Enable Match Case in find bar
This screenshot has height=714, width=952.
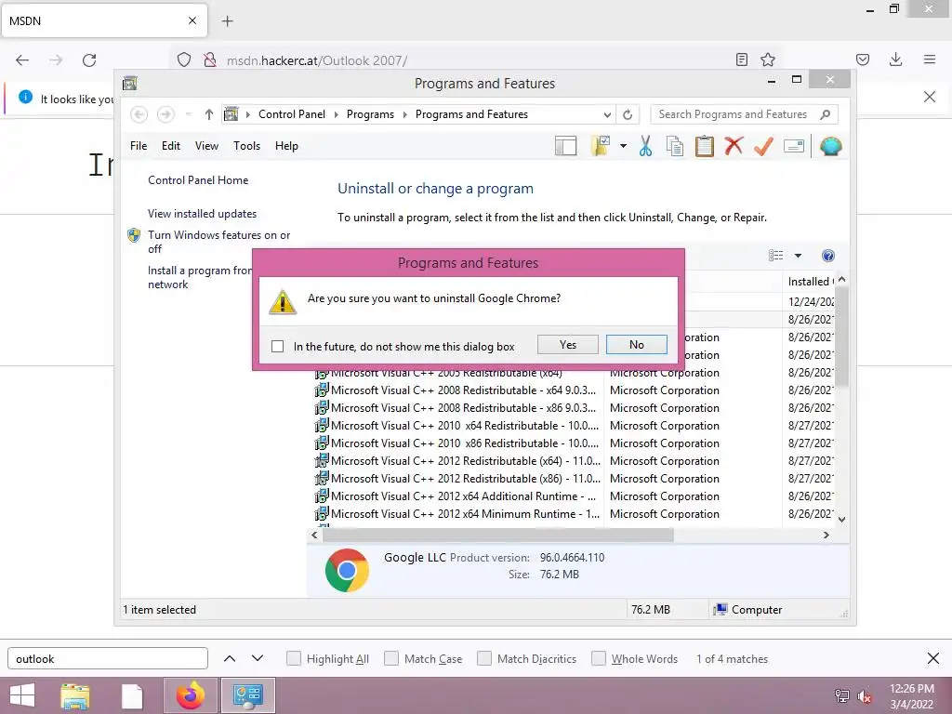point(391,658)
